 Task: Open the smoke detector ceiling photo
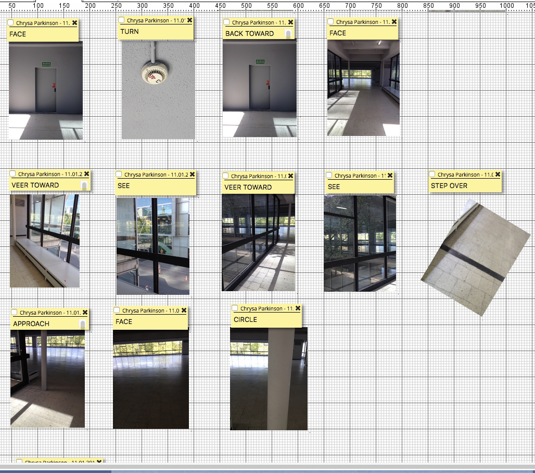click(x=158, y=90)
